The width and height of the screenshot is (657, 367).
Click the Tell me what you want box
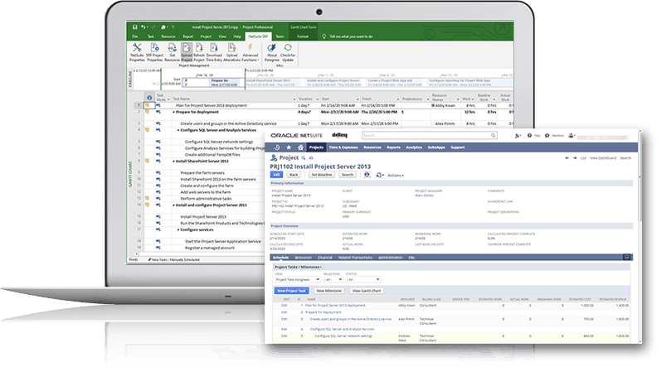pos(351,36)
